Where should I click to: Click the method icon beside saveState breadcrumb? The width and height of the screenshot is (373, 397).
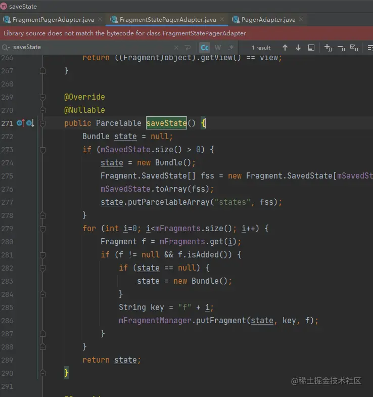[4, 7]
